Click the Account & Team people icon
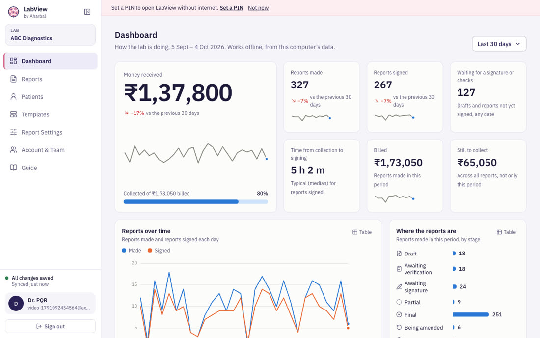Screen dimensions: 540x338 (13, 150)
